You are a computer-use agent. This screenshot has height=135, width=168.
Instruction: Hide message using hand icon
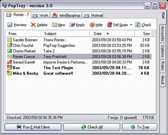tap(92, 25)
